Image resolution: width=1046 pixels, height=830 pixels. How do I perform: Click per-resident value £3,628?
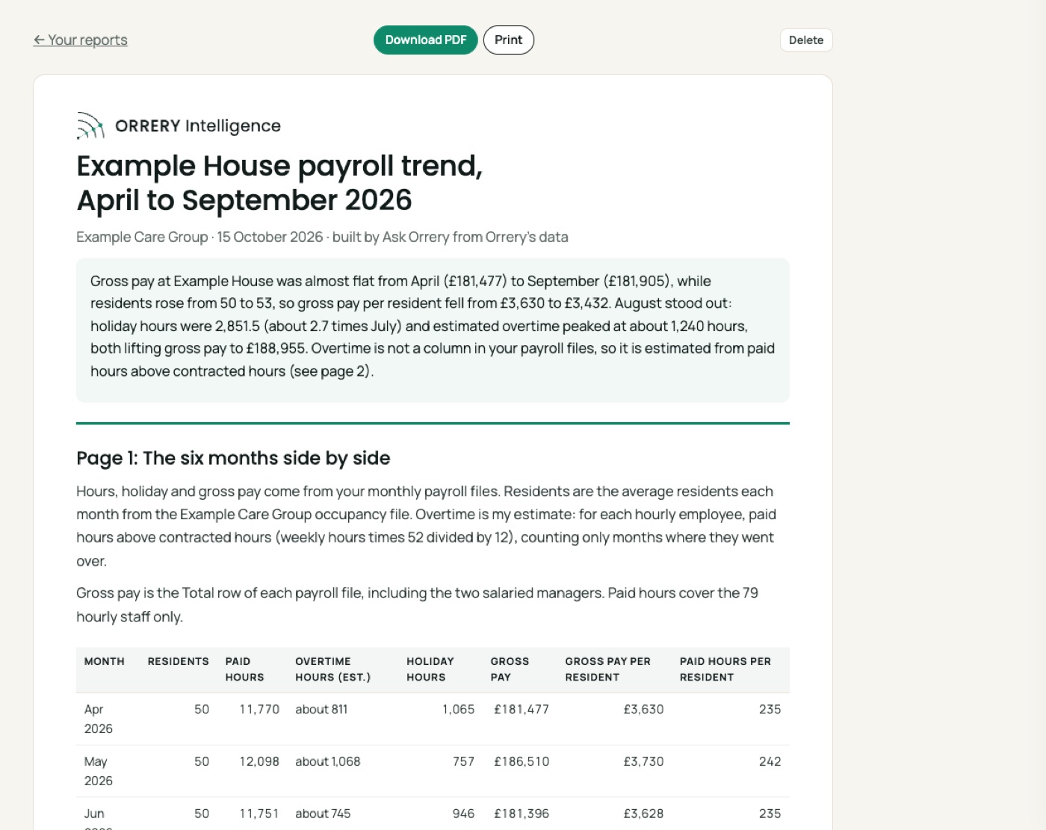point(643,814)
